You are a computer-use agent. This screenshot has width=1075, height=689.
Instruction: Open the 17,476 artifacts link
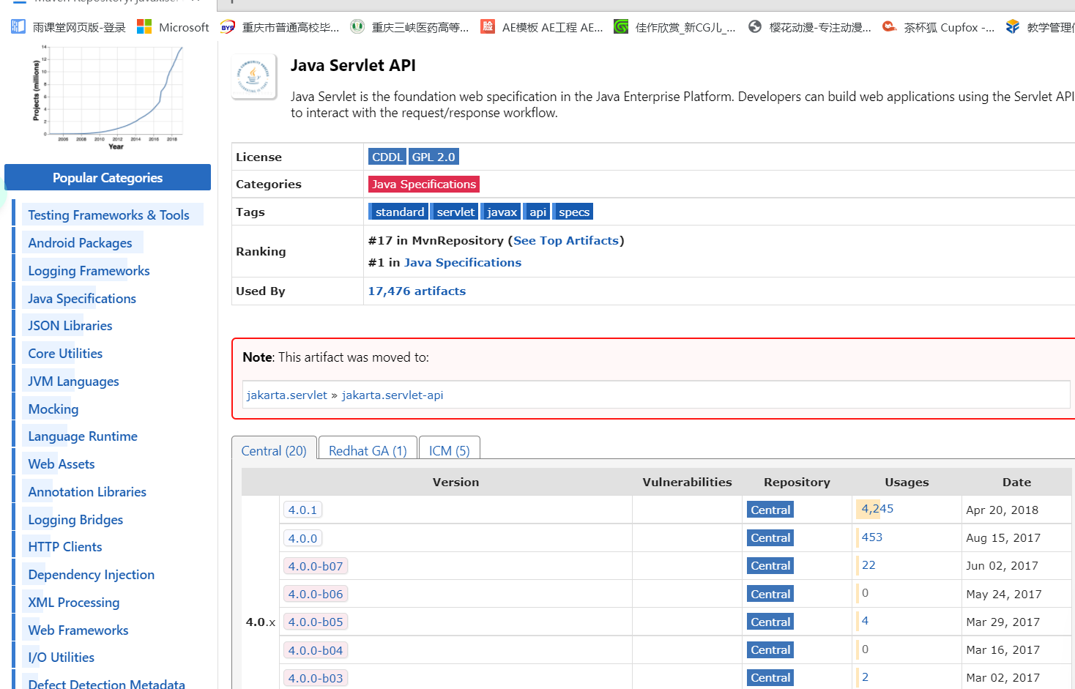[x=417, y=291]
